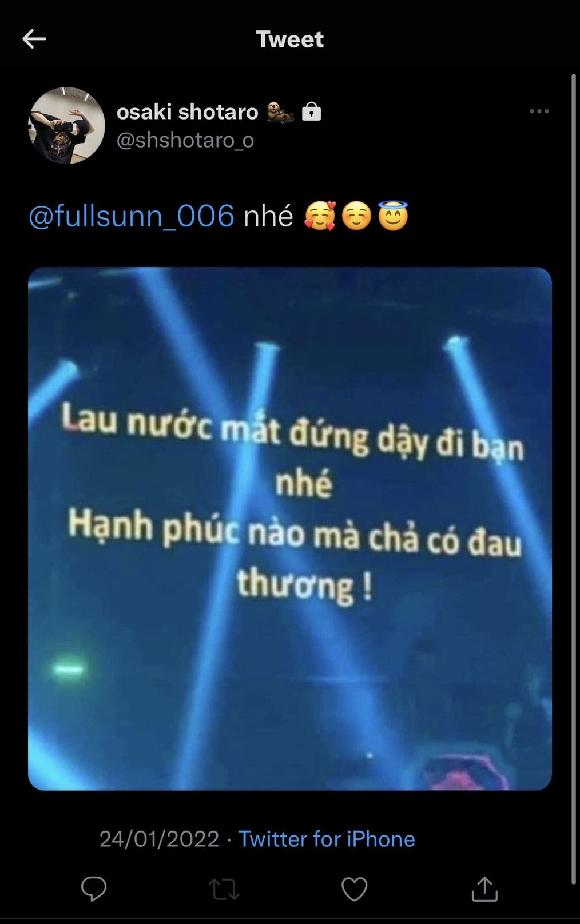Image resolution: width=580 pixels, height=924 pixels.
Task: Click the otter emoji beside the name
Action: 280,112
